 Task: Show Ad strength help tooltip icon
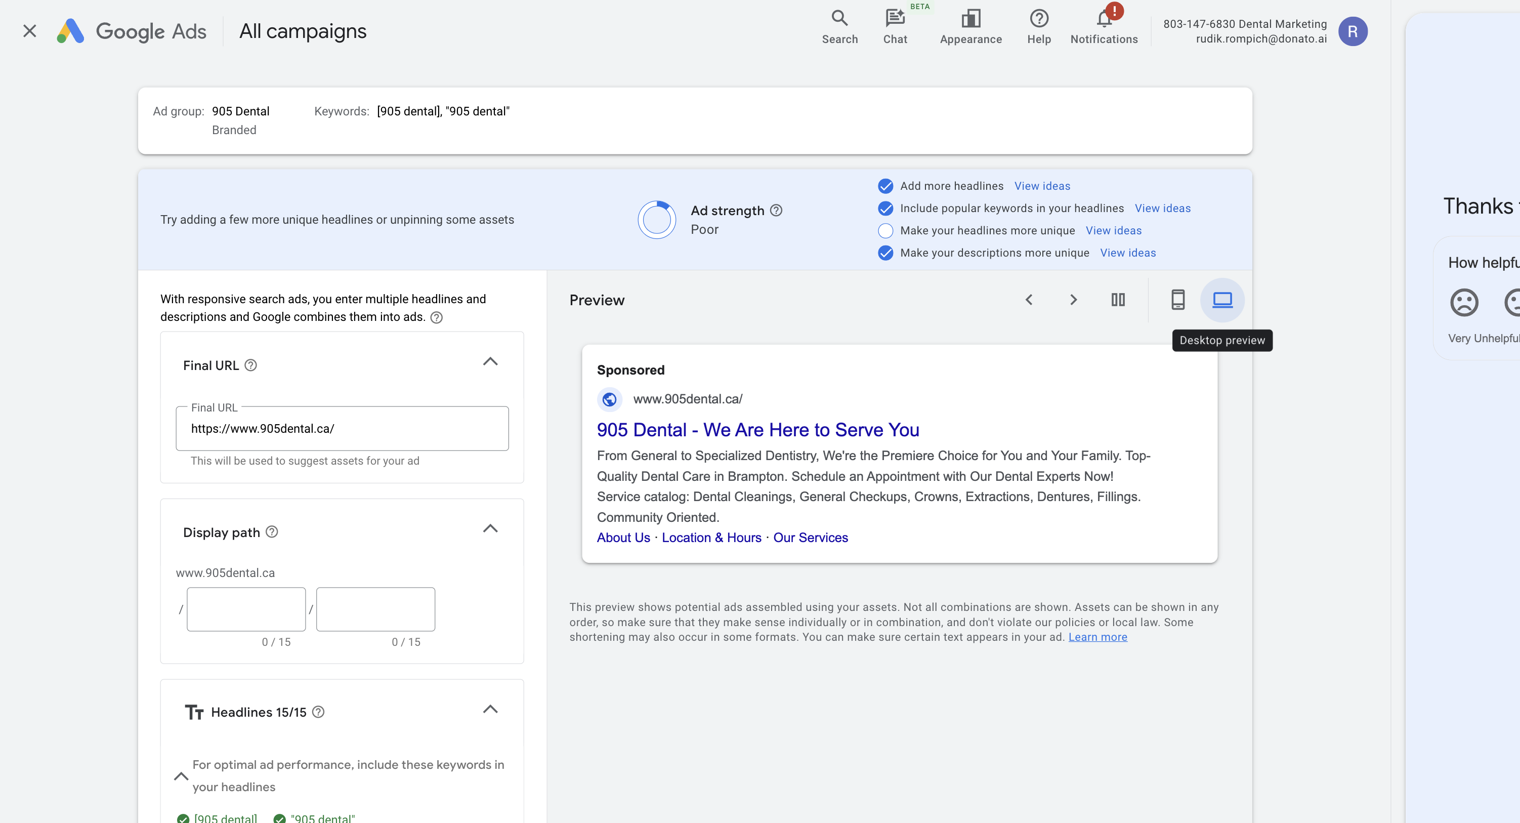[x=776, y=210]
